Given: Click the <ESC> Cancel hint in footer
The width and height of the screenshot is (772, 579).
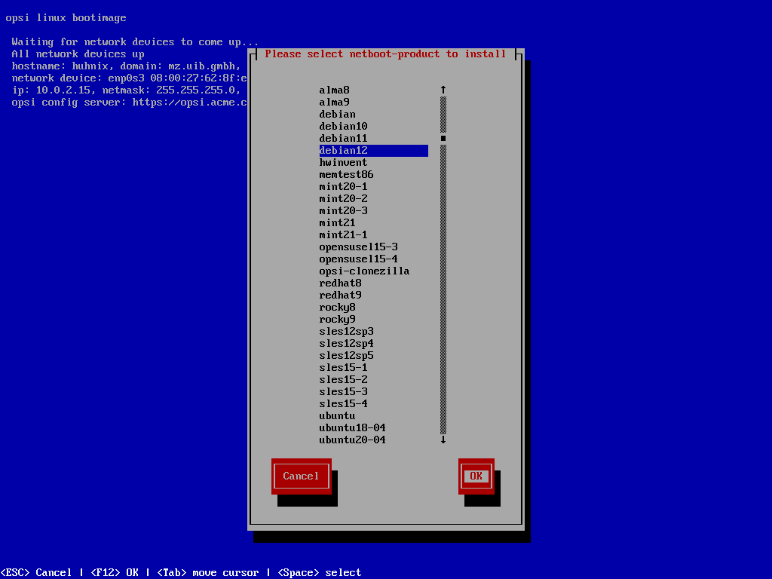Looking at the screenshot, I should [x=36, y=573].
